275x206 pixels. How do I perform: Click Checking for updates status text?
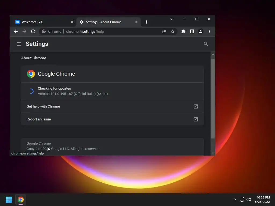(54, 89)
